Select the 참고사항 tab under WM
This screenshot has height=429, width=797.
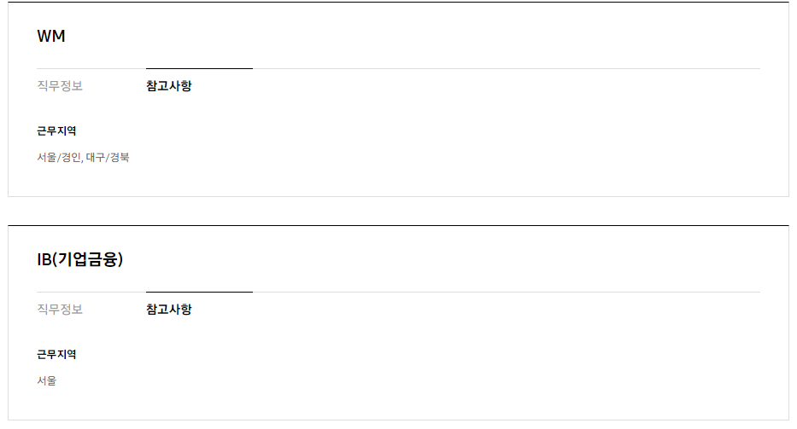(168, 86)
